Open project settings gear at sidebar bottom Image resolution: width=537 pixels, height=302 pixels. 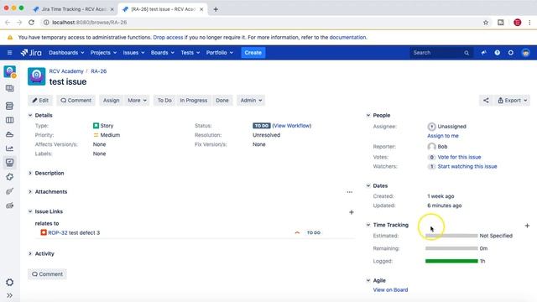pos(9,282)
